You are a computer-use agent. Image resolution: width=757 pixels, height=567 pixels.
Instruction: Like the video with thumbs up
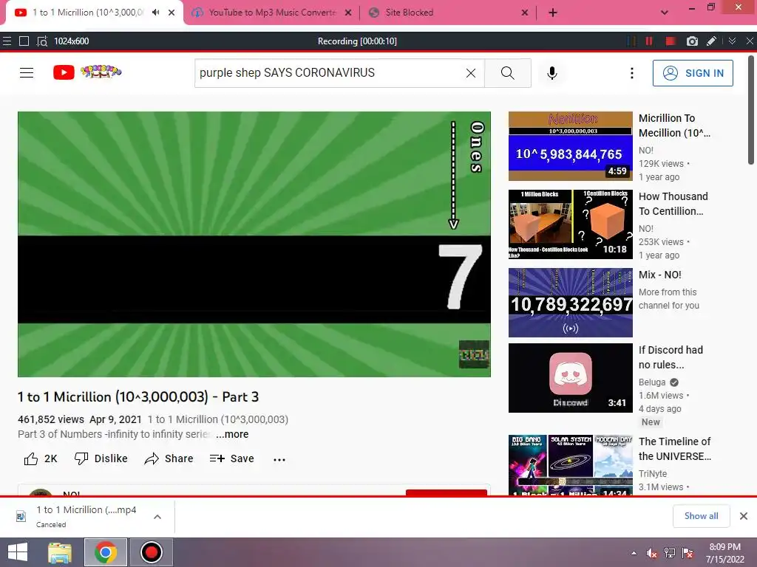[41, 458]
